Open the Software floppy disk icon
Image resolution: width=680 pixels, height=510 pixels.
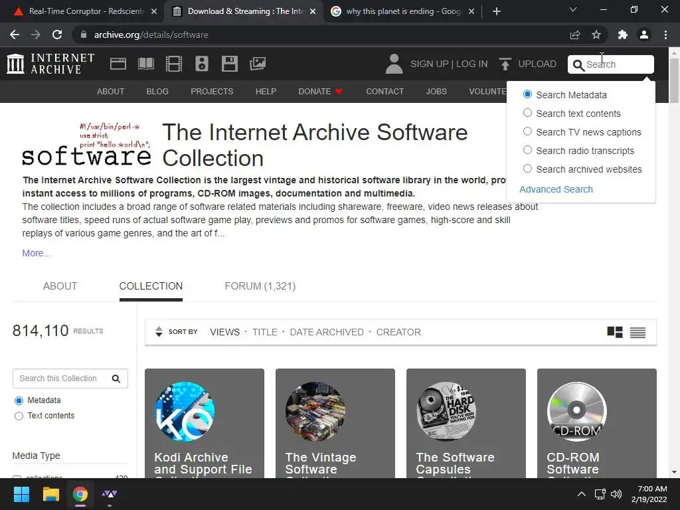pyautogui.click(x=229, y=64)
